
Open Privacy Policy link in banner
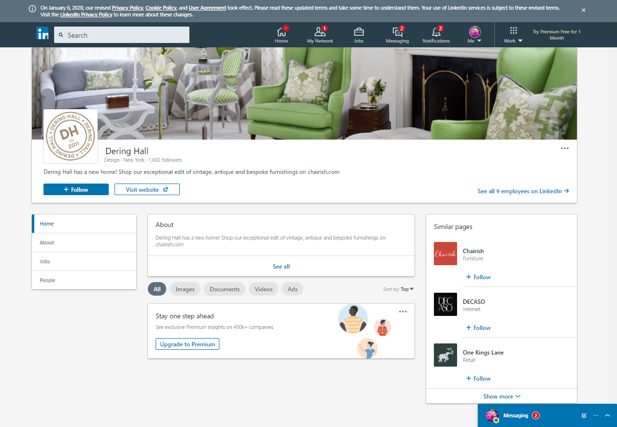coord(127,8)
